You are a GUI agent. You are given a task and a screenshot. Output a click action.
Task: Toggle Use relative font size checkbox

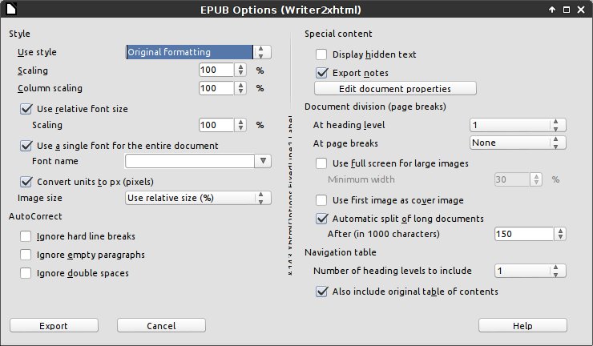26,109
